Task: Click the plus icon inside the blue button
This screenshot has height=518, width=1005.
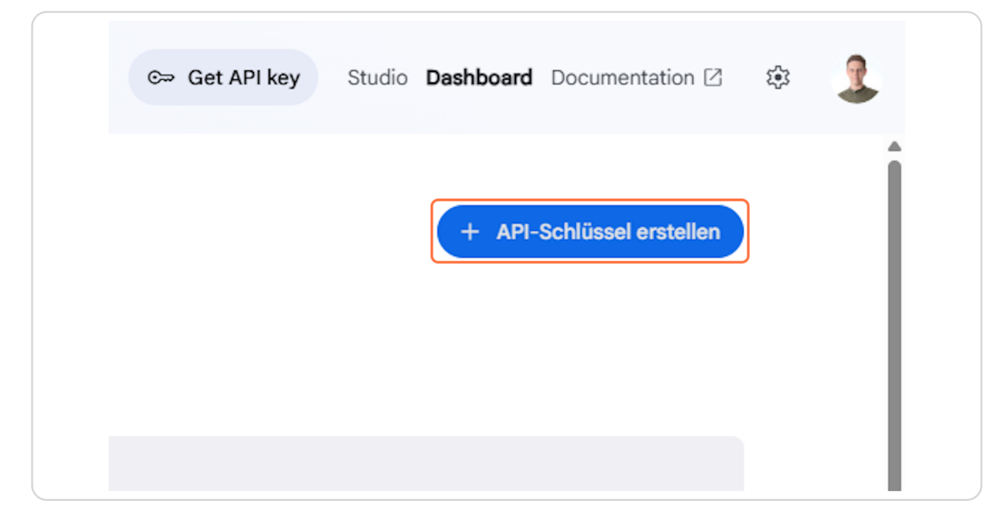Action: click(x=470, y=232)
